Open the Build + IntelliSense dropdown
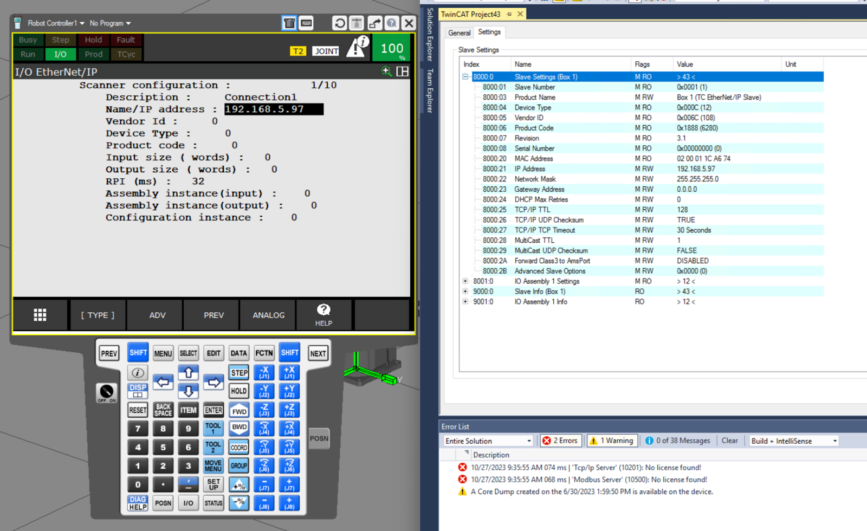This screenshot has height=531, width=867. [793, 441]
